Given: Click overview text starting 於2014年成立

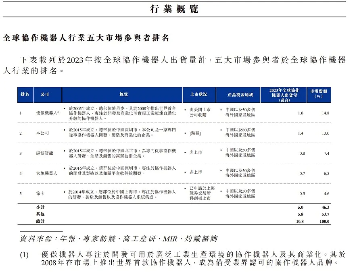Looking at the screenshot, I should pos(122,194).
